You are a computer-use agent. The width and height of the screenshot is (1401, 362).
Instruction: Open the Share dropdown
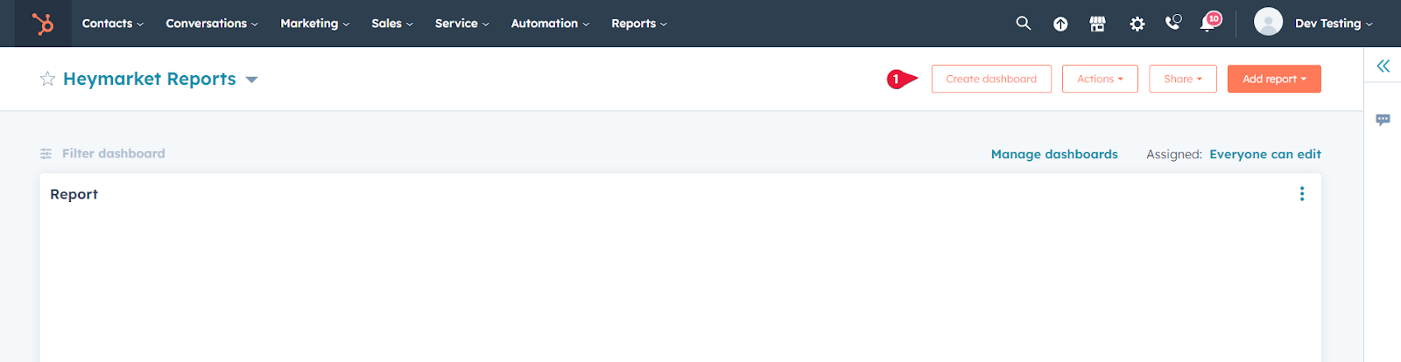(x=1183, y=79)
